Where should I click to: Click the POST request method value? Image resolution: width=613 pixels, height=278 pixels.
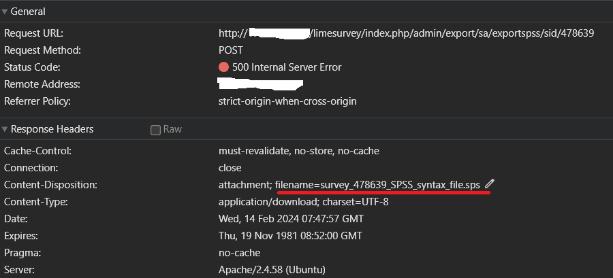click(231, 50)
